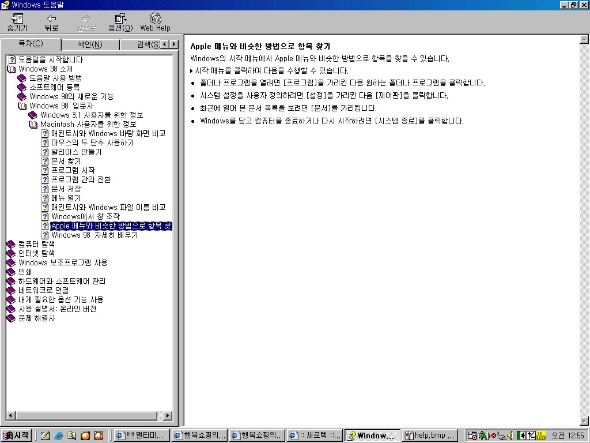Switch to 멀티미... taskbar window
590x443 pixels.
pyautogui.click(x=142, y=436)
